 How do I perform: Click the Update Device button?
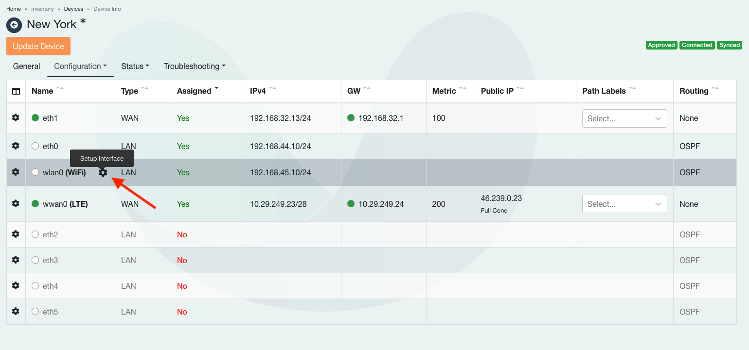38,46
